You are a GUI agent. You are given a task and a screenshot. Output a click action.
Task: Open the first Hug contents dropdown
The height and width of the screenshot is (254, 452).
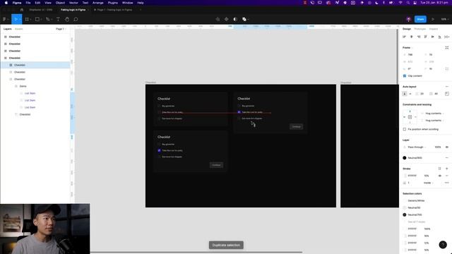434,114
